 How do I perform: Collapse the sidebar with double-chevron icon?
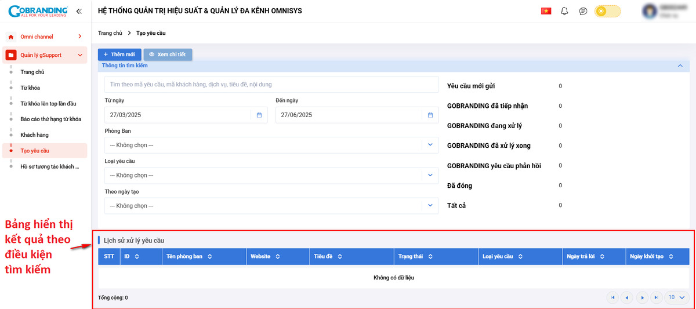tap(79, 11)
